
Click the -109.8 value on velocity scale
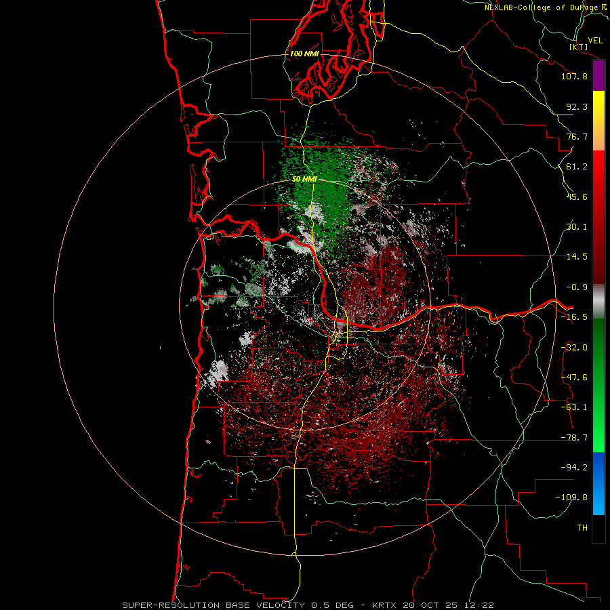pyautogui.click(x=571, y=497)
